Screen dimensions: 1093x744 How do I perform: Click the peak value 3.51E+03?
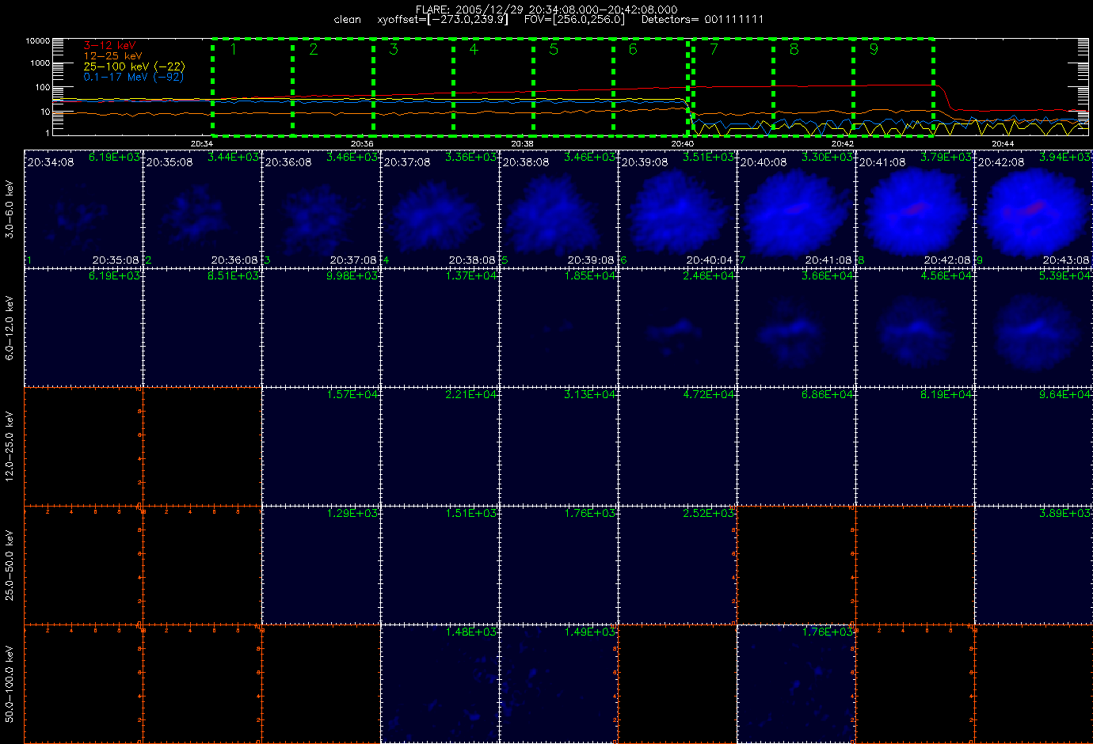pos(708,158)
